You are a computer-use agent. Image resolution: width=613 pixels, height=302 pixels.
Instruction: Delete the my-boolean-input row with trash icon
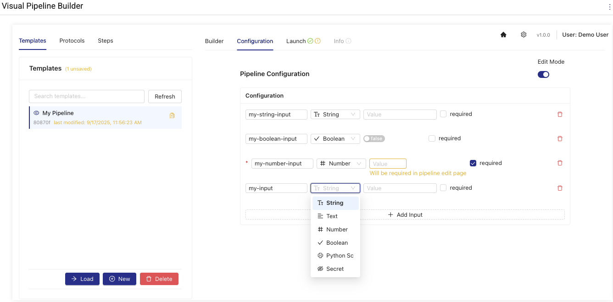[560, 138]
